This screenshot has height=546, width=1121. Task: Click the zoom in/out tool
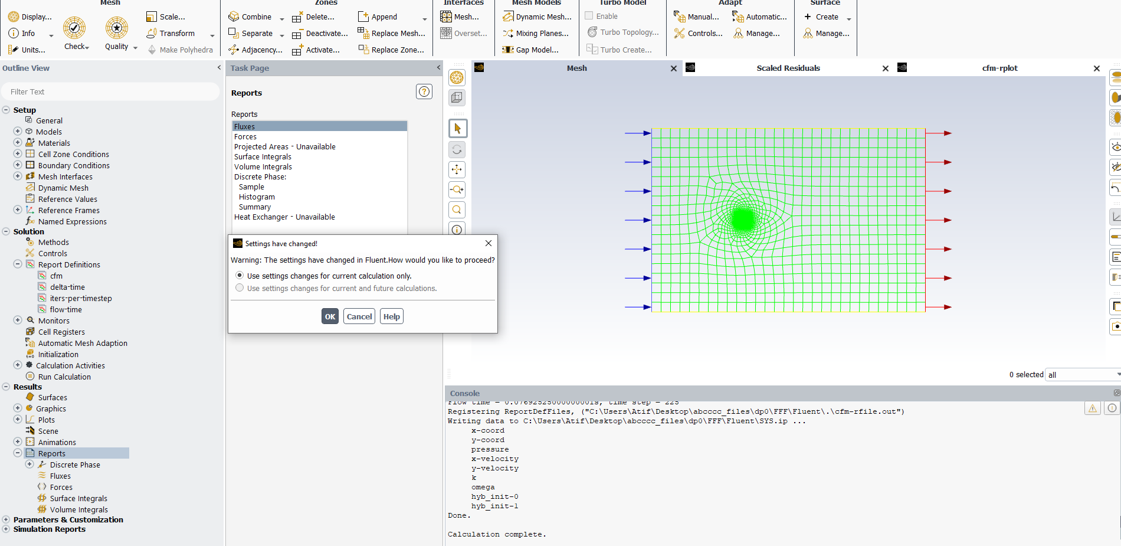[x=457, y=190]
